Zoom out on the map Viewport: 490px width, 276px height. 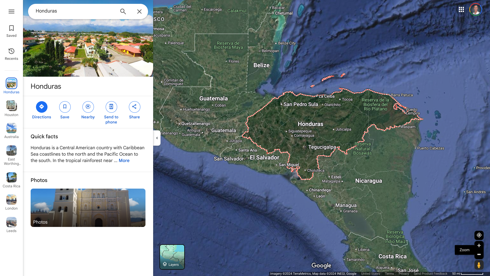(x=479, y=255)
